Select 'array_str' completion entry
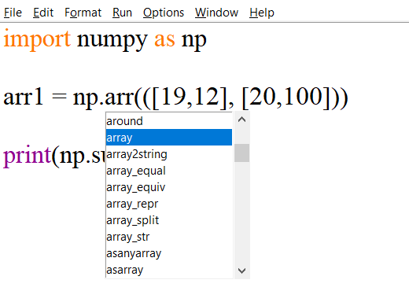409x302 pixels. point(169,237)
